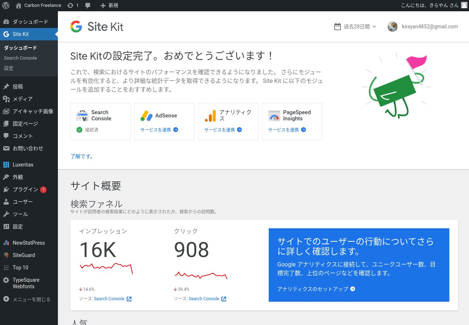
Task: Collapse the sidebar with メニューを閉じる
Action: pyautogui.click(x=29, y=300)
